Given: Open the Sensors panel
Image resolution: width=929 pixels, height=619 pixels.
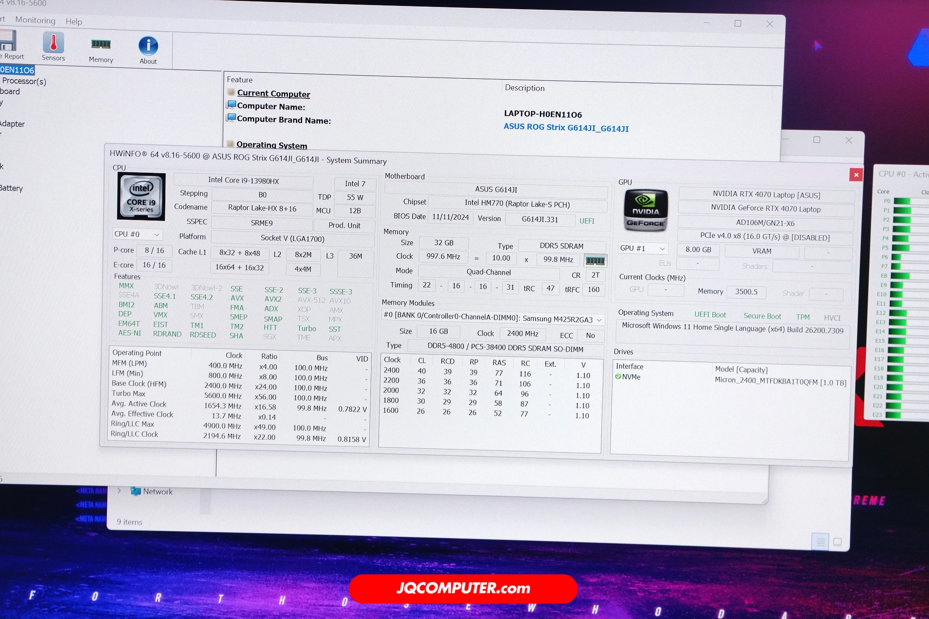Looking at the screenshot, I should tap(53, 46).
